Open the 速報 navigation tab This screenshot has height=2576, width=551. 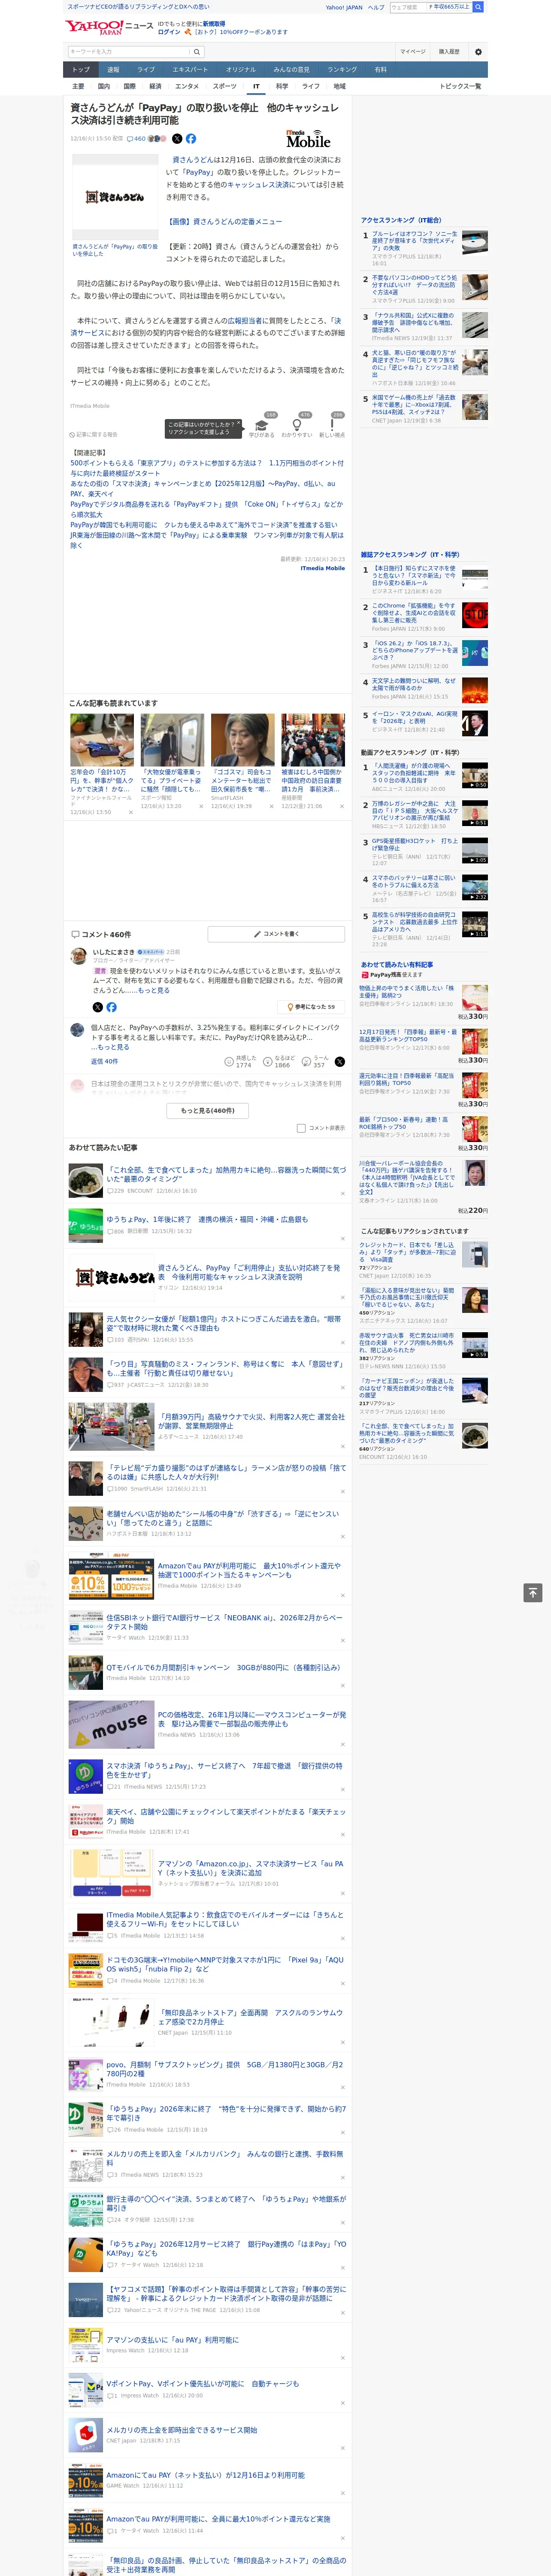(113, 70)
